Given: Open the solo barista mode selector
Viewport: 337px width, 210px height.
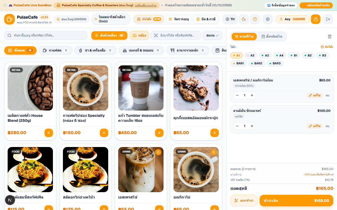Looking at the screenshot, I should [x=111, y=19].
